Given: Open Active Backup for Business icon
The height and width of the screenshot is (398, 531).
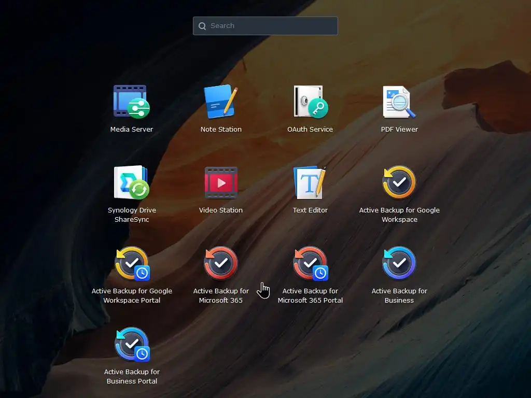Looking at the screenshot, I should [399, 263].
